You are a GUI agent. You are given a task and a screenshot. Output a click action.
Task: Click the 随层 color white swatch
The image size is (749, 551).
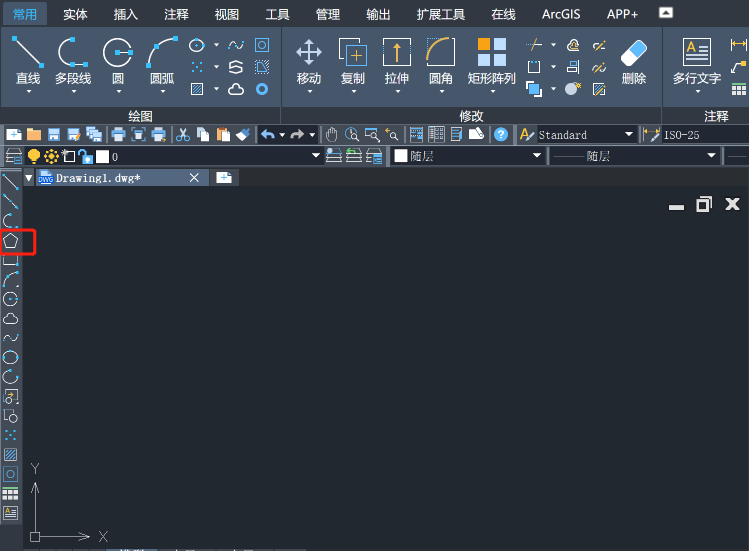[401, 156]
